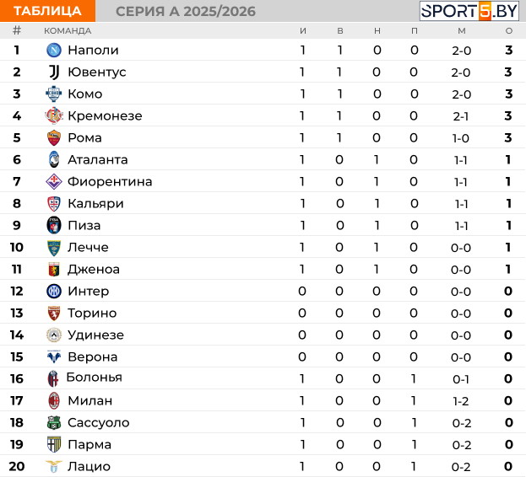Open the Болонья team name

tap(95, 378)
